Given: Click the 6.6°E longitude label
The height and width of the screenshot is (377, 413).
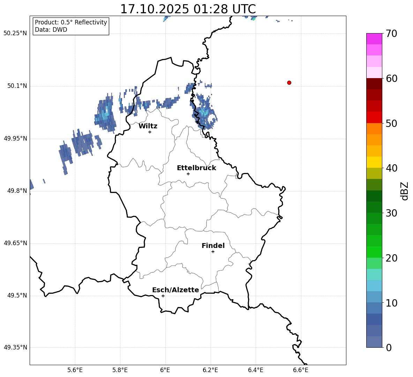Looking at the screenshot, I should [x=301, y=370].
